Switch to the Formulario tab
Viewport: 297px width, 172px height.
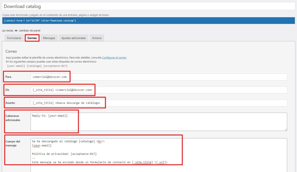pyautogui.click(x=14, y=38)
